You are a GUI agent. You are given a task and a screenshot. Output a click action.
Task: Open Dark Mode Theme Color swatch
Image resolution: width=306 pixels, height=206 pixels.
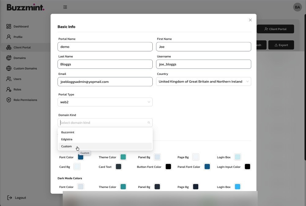coord(123,187)
